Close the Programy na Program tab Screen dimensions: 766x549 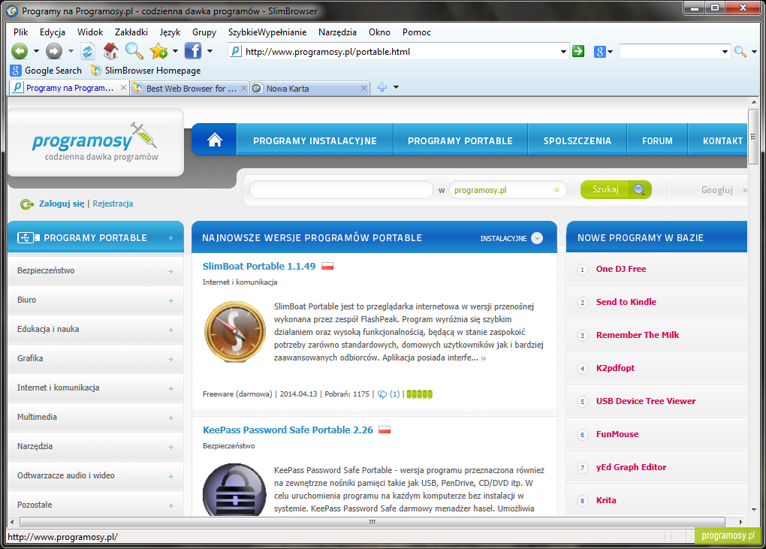pos(124,88)
